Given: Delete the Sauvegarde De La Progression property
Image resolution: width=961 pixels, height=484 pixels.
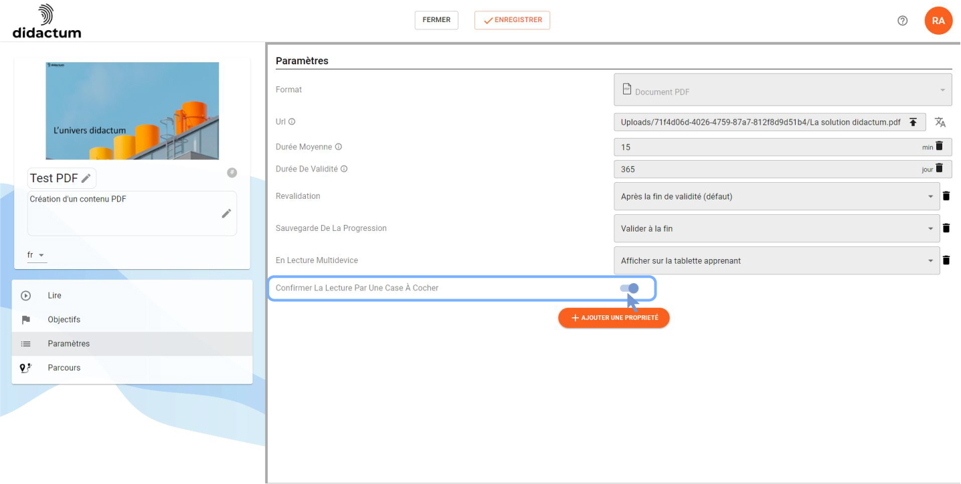Looking at the screenshot, I should tap(946, 228).
